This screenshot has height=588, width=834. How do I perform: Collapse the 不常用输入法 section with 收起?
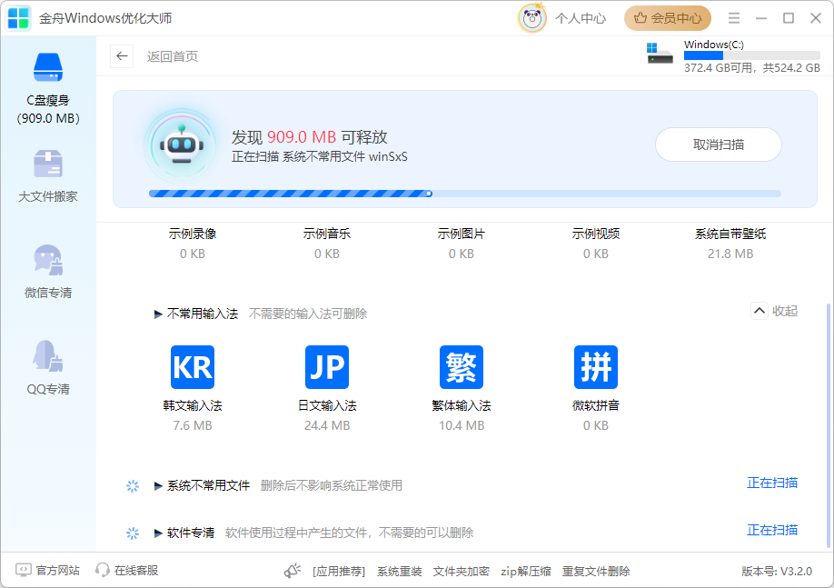point(774,311)
